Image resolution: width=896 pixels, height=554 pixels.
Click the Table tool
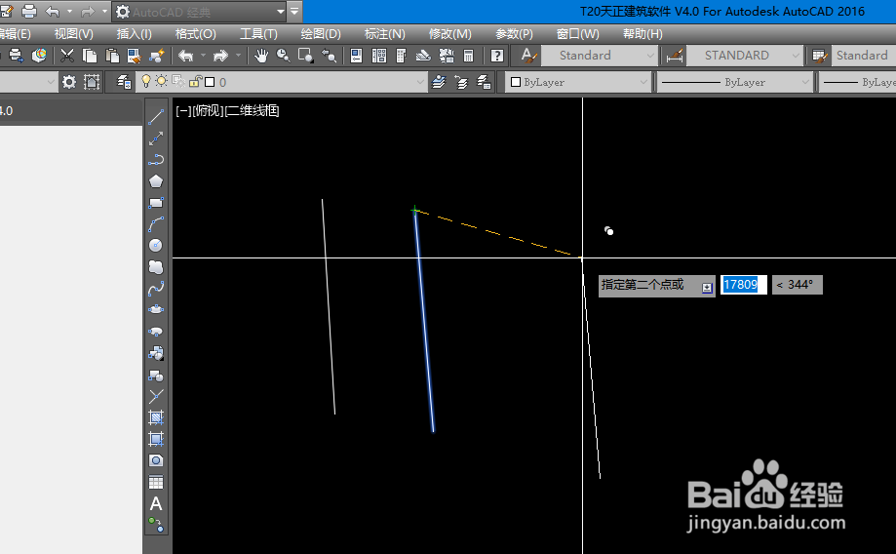156,482
